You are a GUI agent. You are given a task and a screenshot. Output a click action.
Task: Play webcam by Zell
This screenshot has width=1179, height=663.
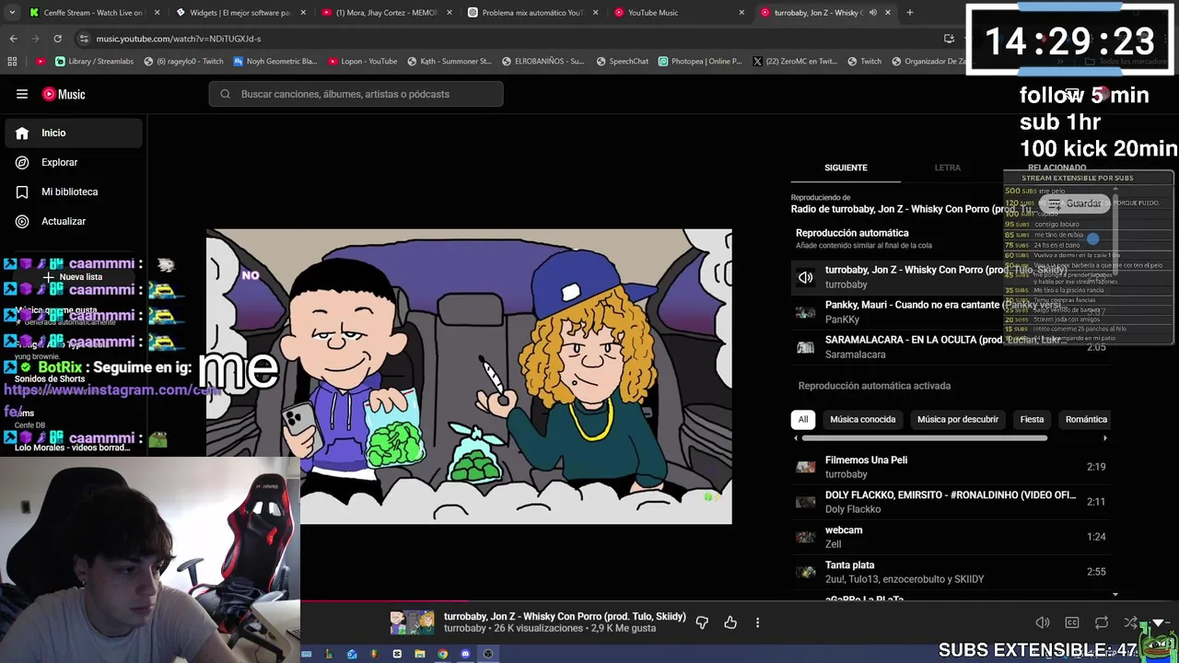click(950, 537)
